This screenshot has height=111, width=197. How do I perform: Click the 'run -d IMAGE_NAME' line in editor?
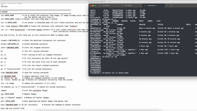click(x=45, y=23)
